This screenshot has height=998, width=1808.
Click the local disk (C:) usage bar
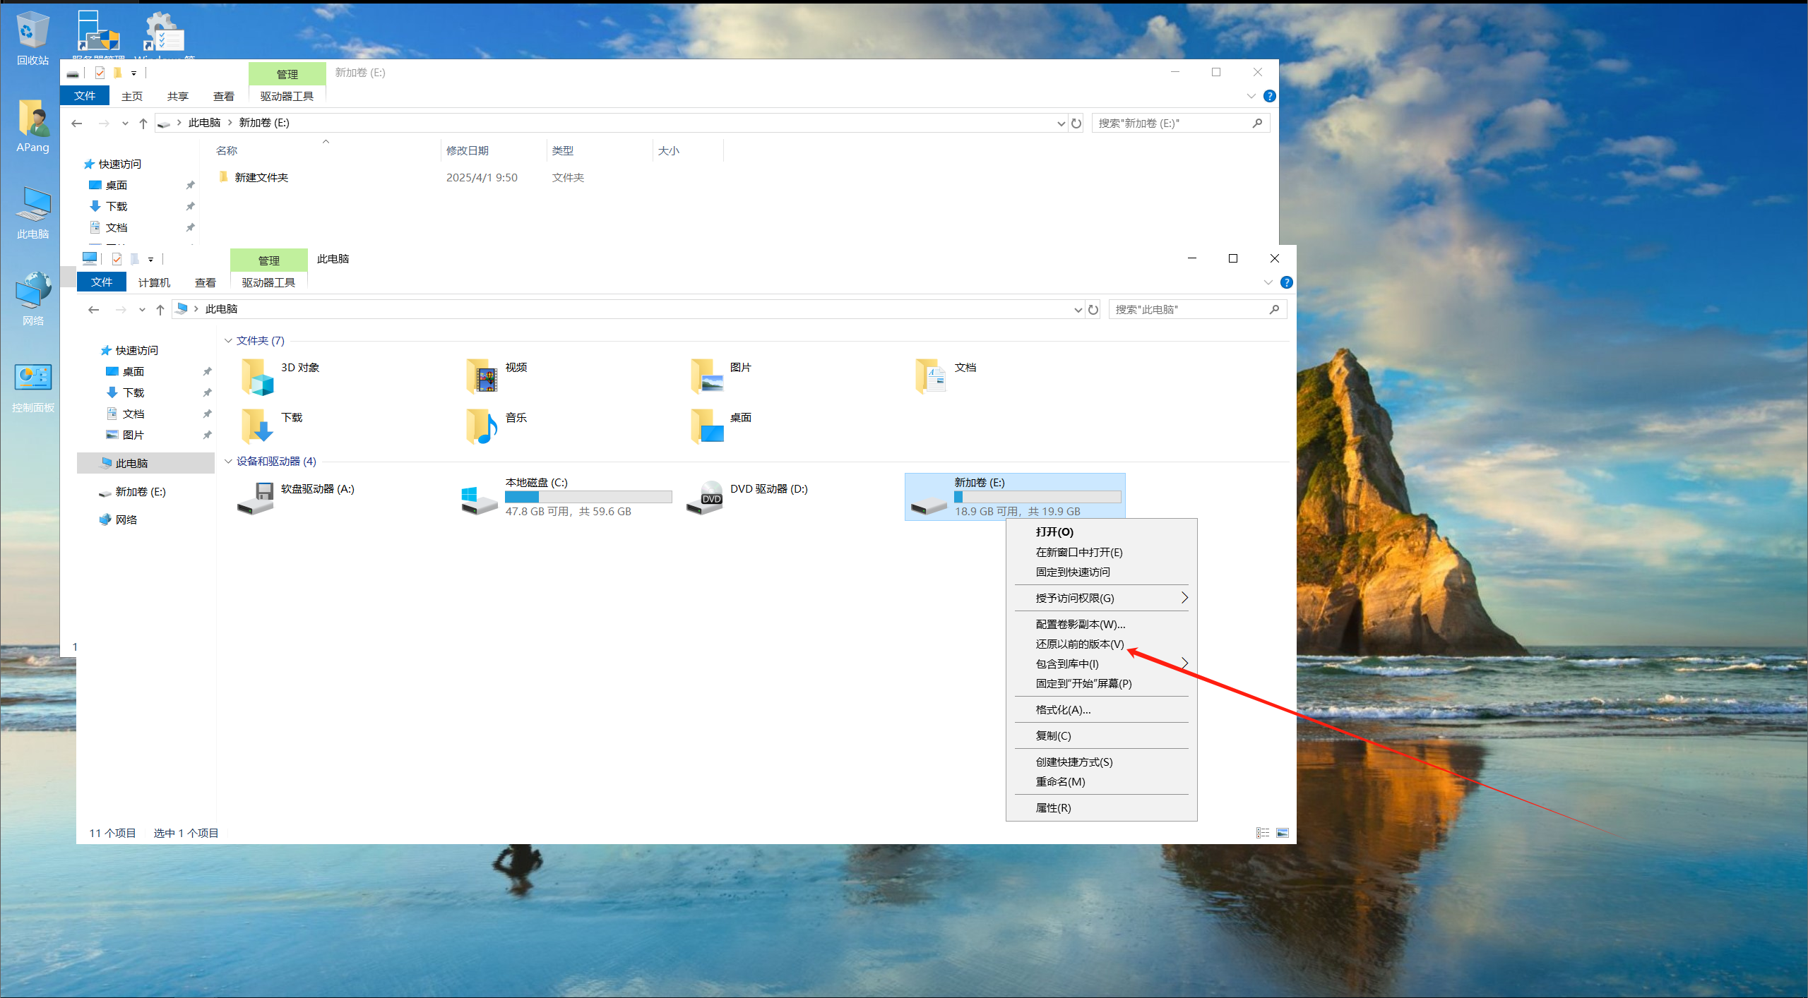588,497
